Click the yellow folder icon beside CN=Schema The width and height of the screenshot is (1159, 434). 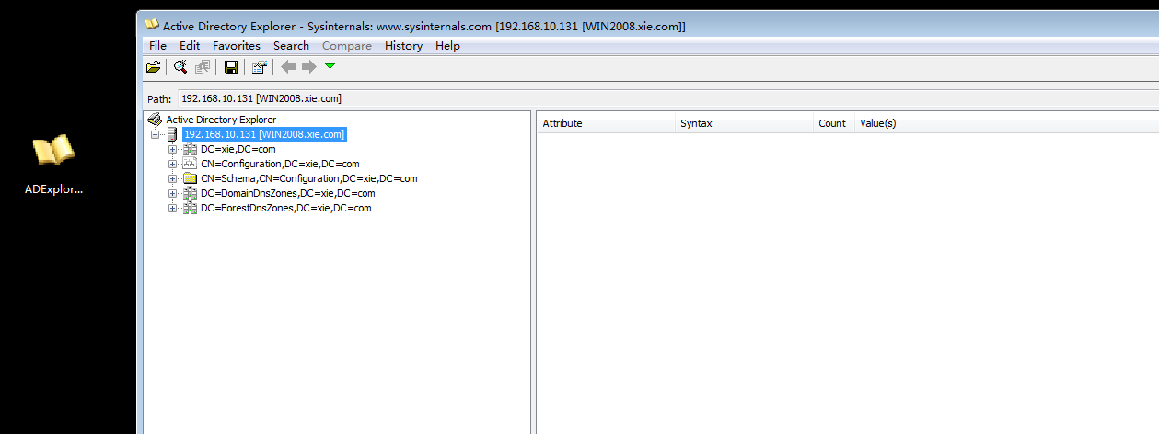coord(190,178)
